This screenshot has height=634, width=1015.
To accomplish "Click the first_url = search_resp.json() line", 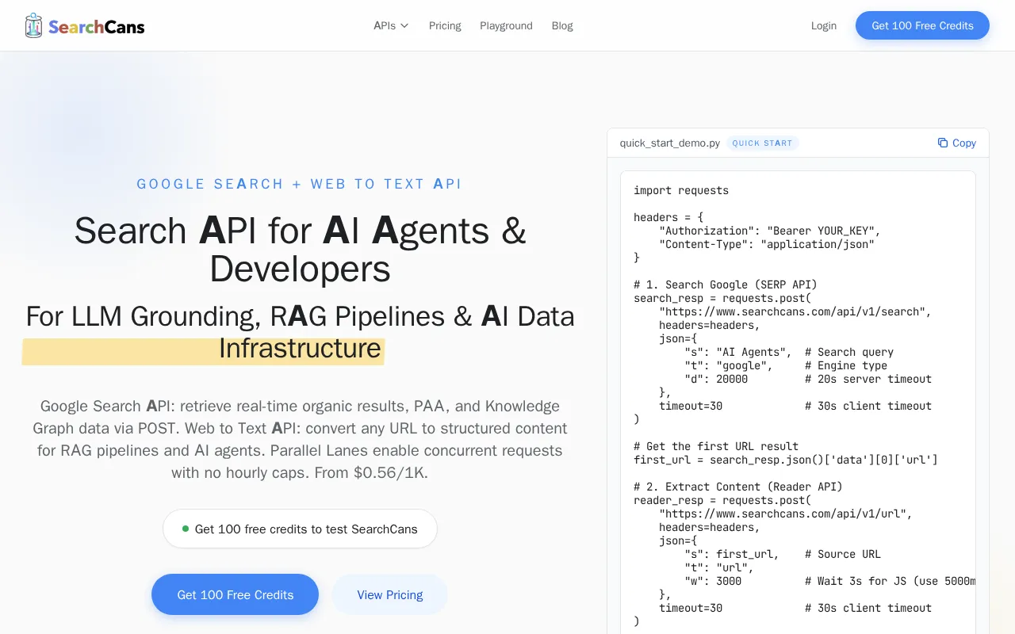I will point(786,460).
